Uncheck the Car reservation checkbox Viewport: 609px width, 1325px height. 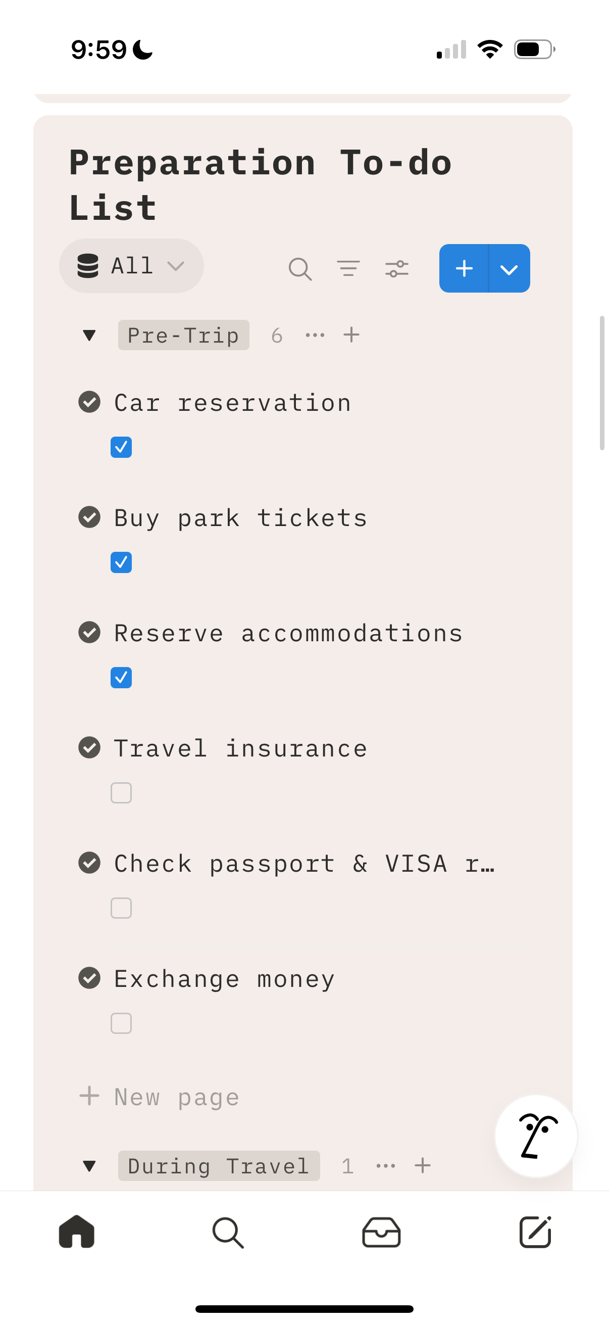(x=121, y=448)
